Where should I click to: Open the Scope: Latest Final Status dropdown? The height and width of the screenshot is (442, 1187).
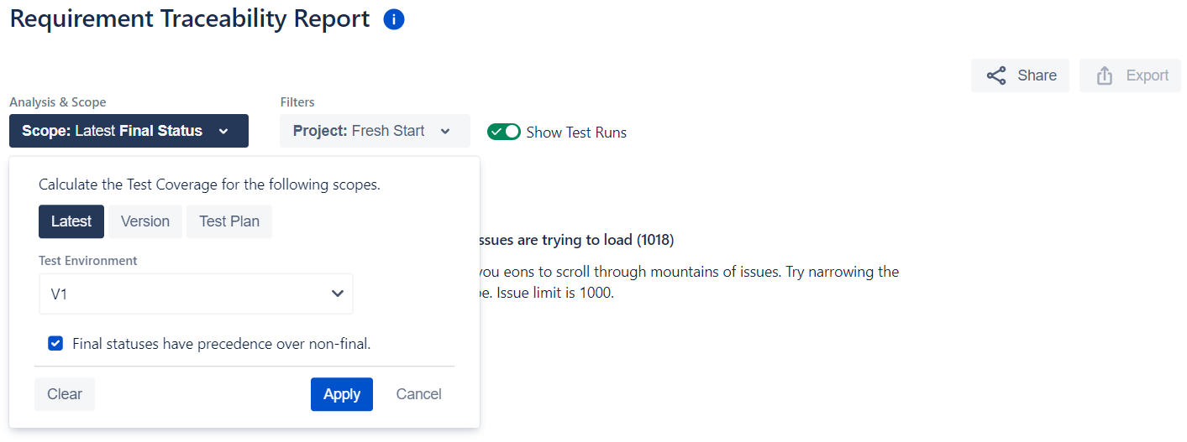[x=129, y=131]
